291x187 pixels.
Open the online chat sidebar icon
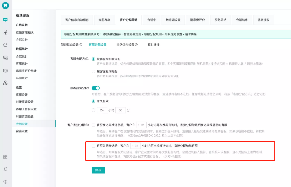(5, 20)
